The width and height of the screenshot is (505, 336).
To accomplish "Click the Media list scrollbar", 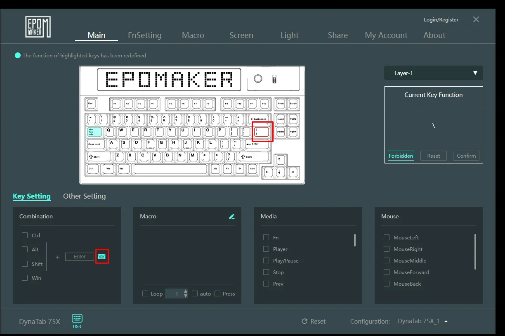I will pos(354,240).
